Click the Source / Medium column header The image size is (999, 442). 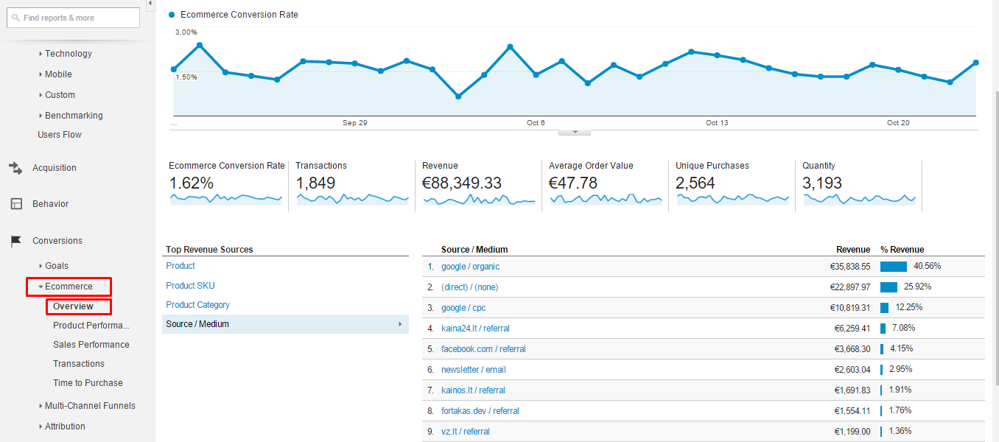[474, 250]
